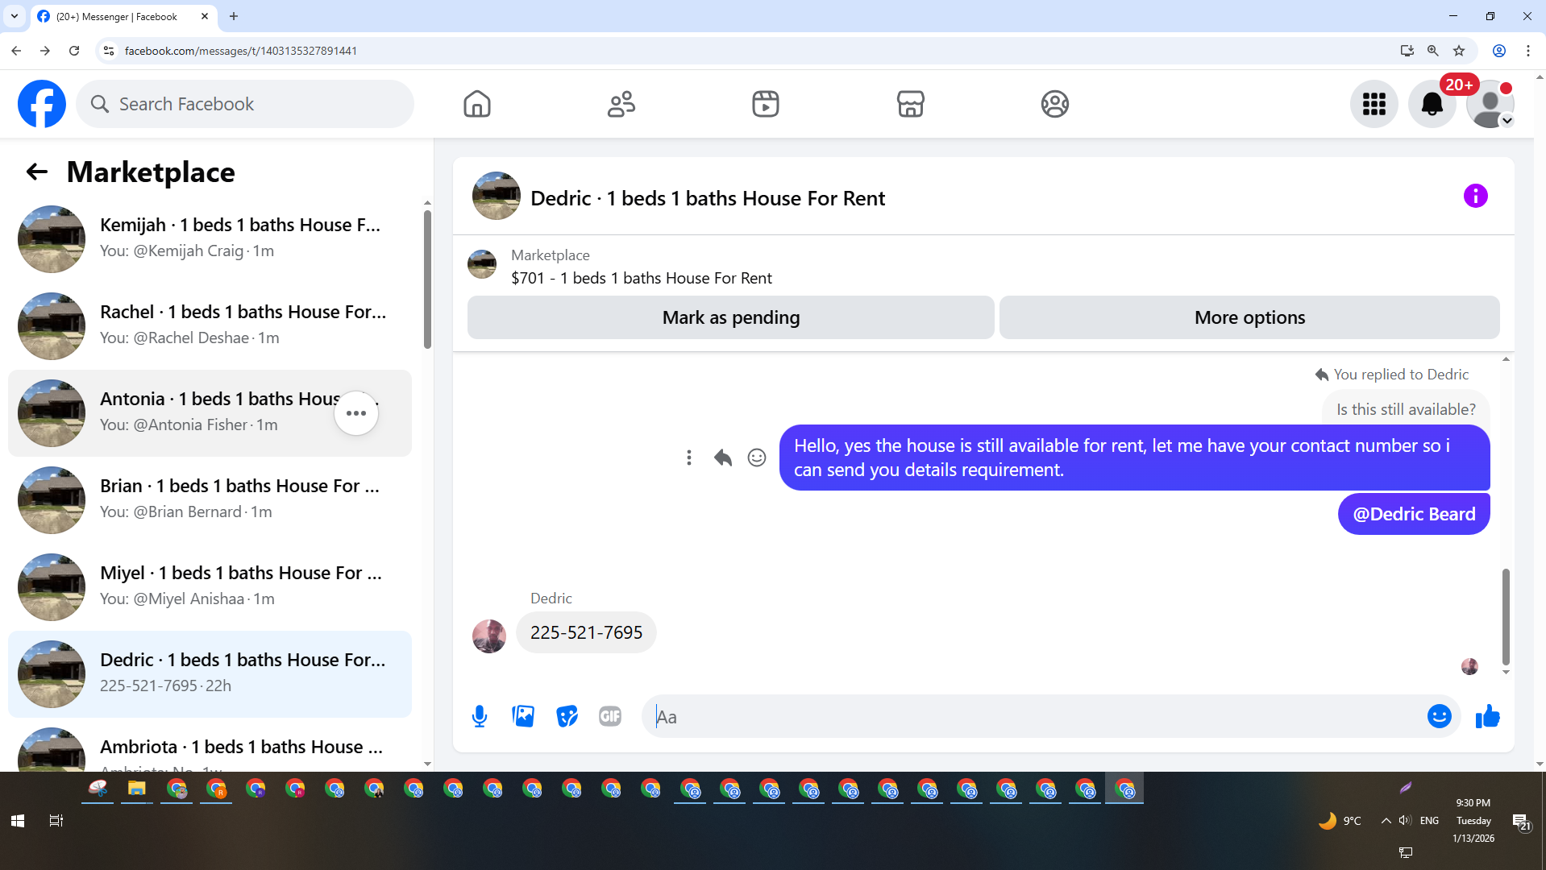
Task: Bookmark this page star icon
Action: coord(1459,51)
